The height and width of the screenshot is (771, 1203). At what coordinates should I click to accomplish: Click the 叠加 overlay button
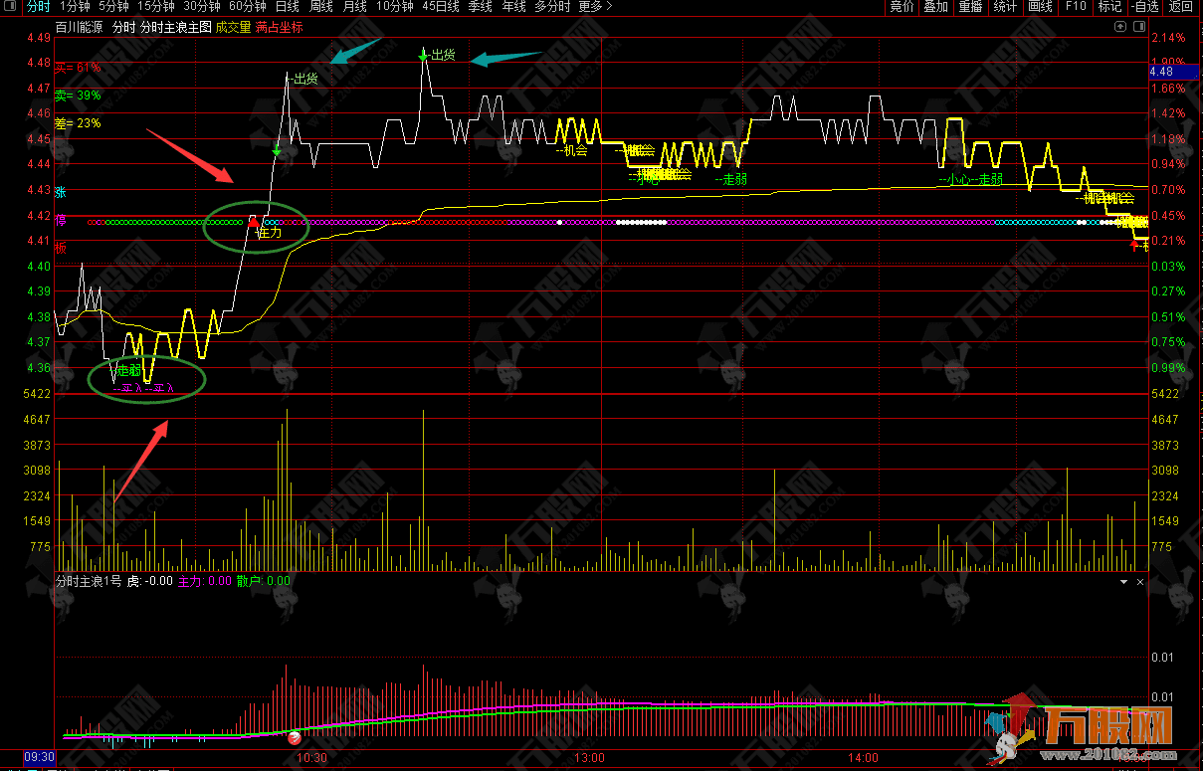click(x=935, y=7)
